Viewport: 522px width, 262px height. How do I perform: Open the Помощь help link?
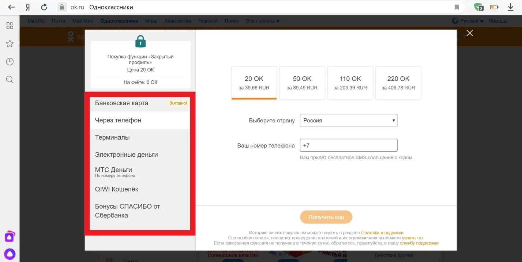498,21
